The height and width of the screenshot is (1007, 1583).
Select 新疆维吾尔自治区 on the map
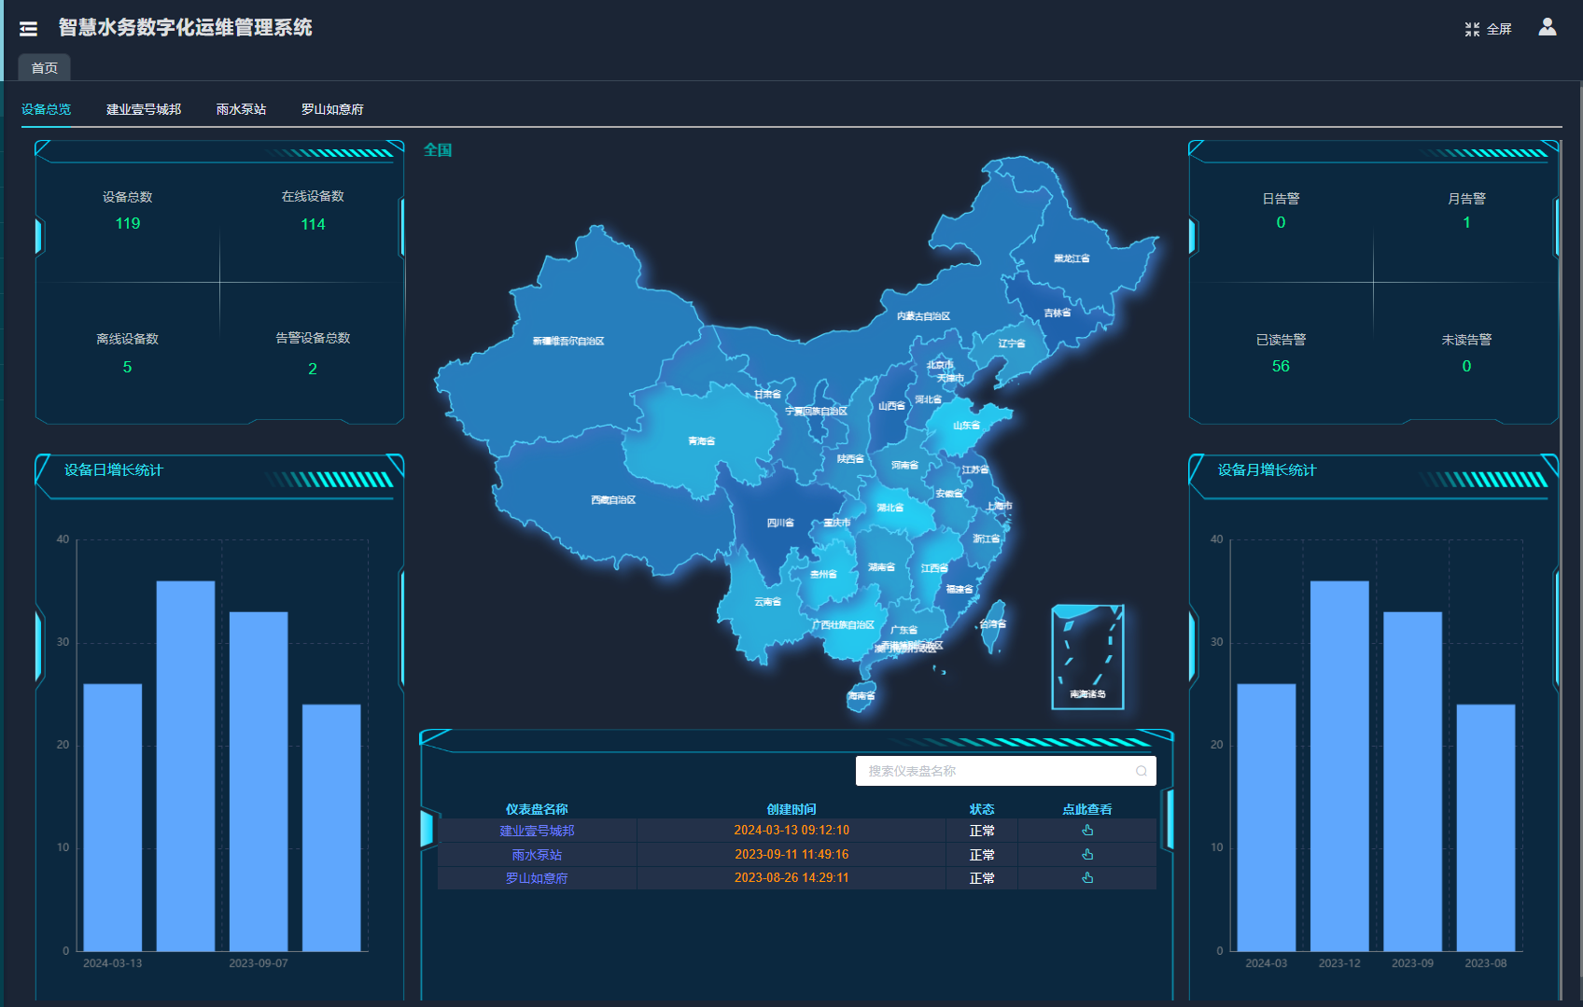pos(568,342)
